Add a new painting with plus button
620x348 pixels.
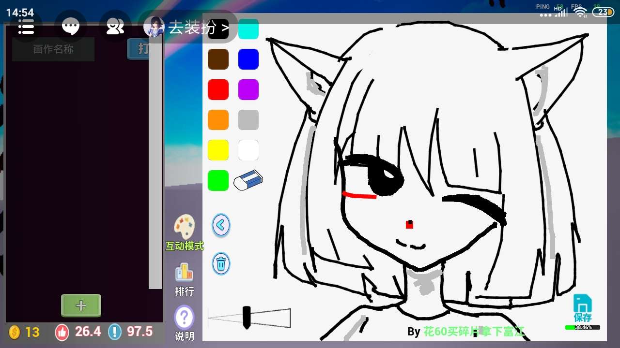tap(81, 305)
